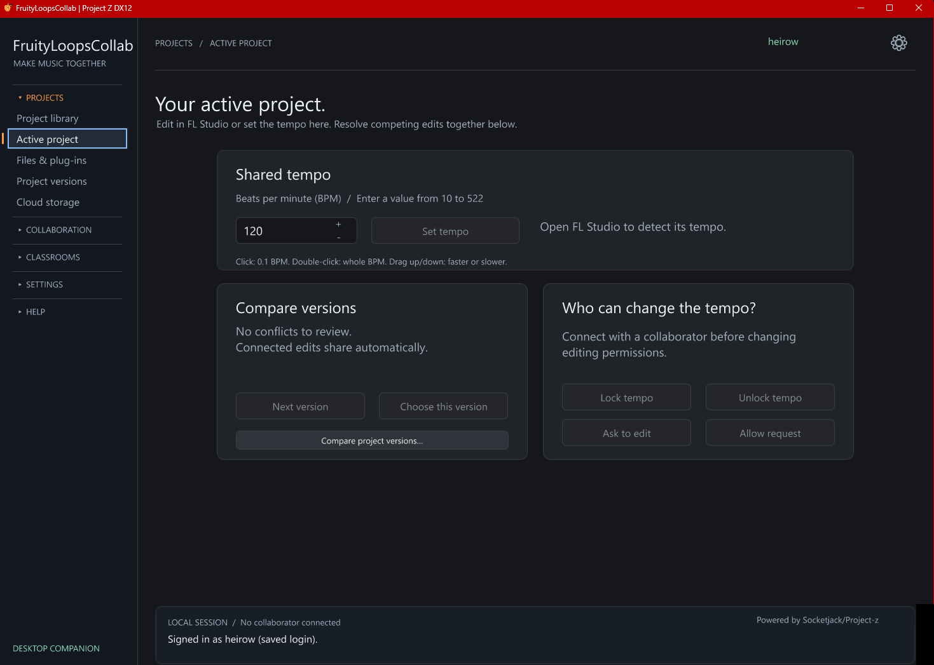The width and height of the screenshot is (934, 665).
Task: Click 'Open FL Studio to detect its tempo' text
Action: (x=633, y=227)
